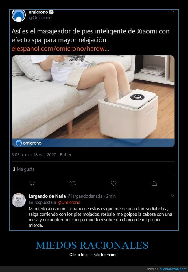Click the @Omicrono handle under name

pyautogui.click(x=40, y=17)
